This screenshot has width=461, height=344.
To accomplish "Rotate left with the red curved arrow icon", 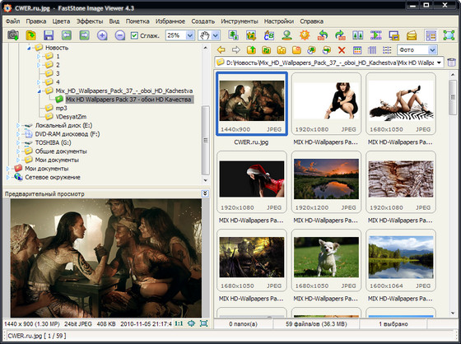I will (323, 35).
